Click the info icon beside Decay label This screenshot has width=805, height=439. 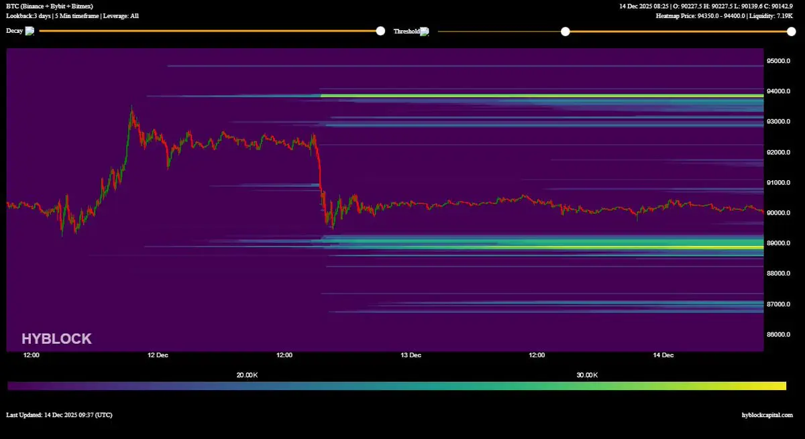(30, 31)
